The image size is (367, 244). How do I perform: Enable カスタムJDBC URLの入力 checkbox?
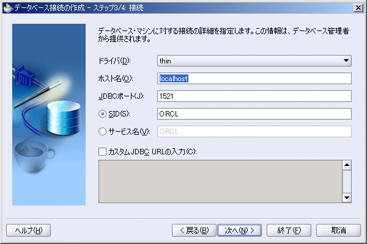click(x=102, y=151)
